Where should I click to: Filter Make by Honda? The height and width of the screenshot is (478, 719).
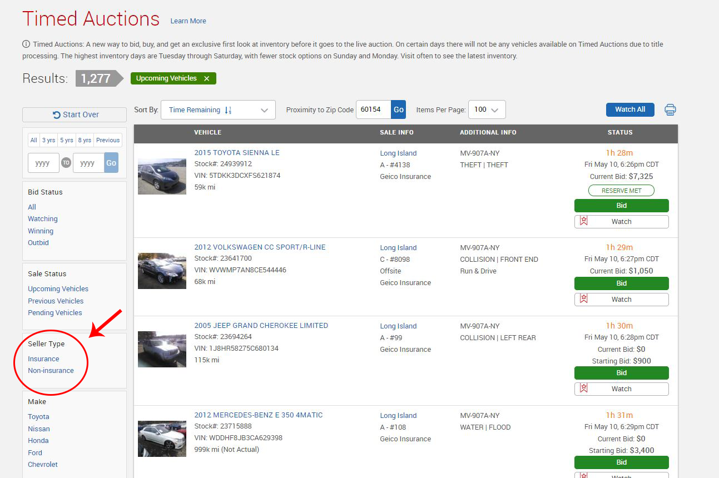pyautogui.click(x=38, y=441)
